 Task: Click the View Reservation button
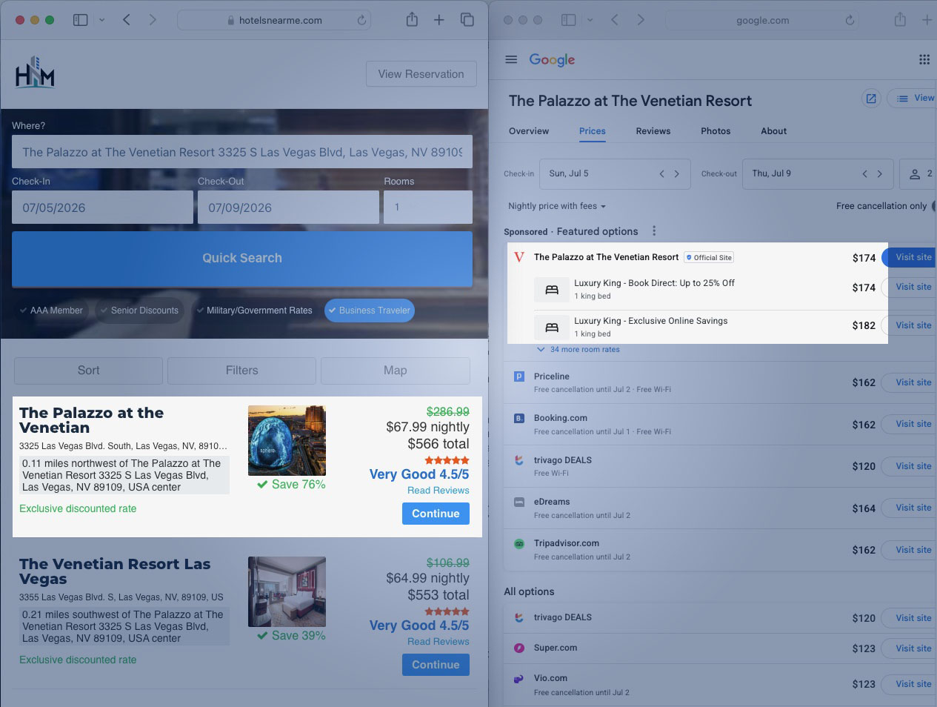421,74
